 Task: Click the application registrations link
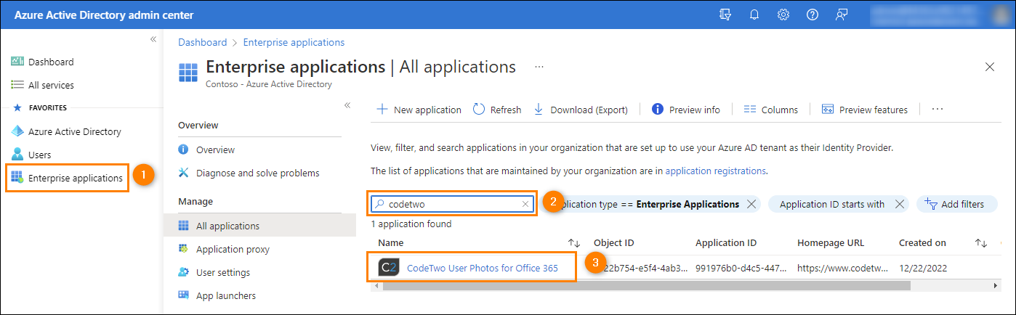pos(715,171)
